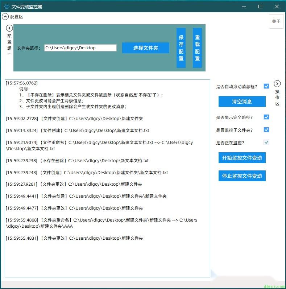
Task: Click 开始监控文件变动 button
Action: (x=242, y=158)
